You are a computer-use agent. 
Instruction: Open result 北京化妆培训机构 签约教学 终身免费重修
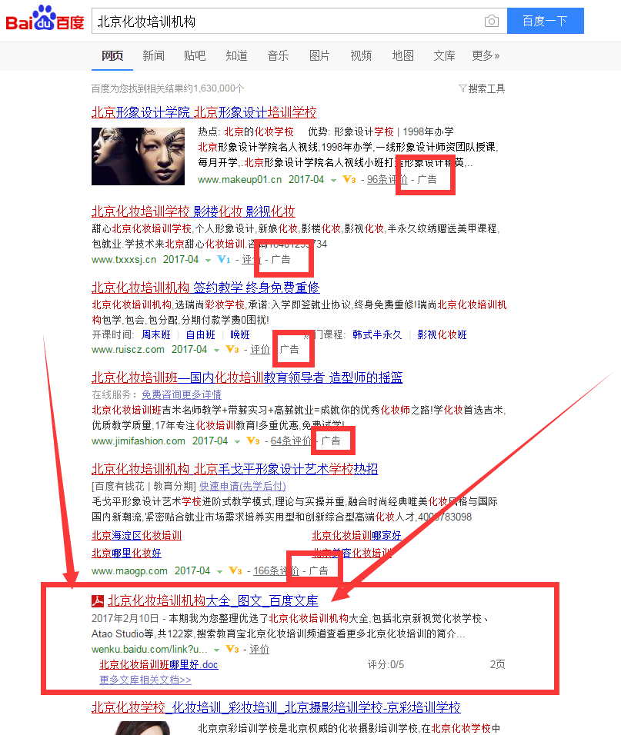pos(205,288)
